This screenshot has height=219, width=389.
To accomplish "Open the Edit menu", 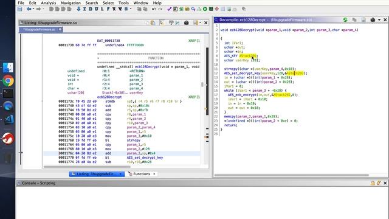I will 32,3.
